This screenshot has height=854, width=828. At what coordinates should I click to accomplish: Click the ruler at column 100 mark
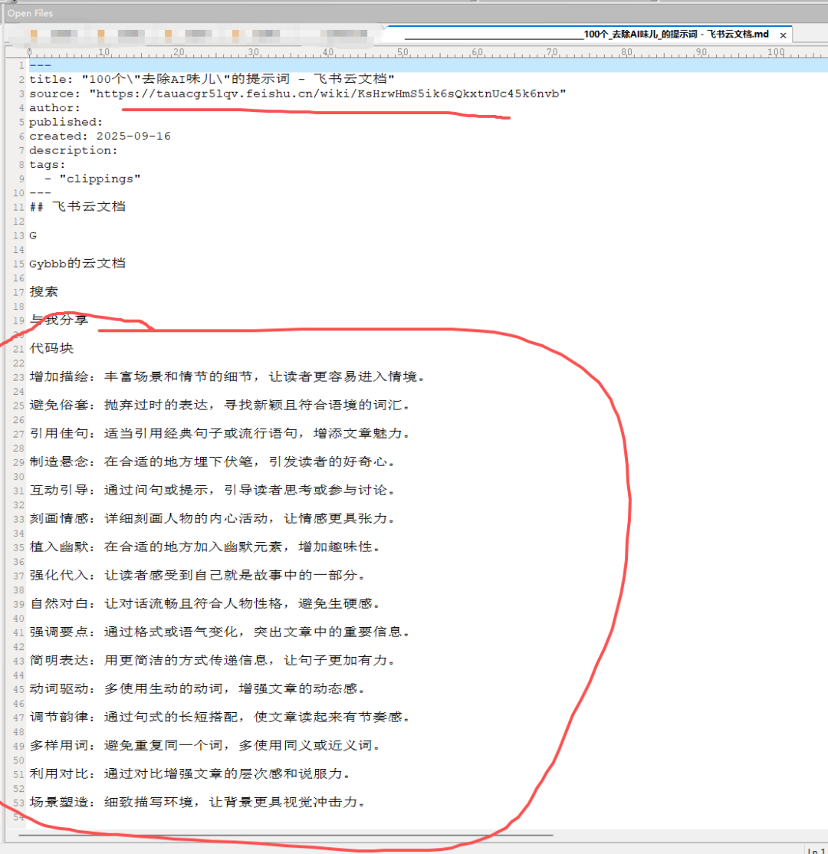[776, 53]
